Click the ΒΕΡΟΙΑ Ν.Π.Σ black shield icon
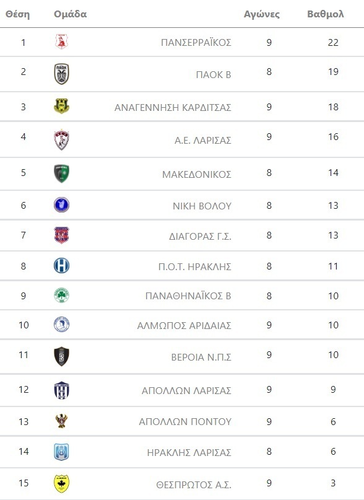This screenshot has width=364, height=500. [61, 356]
